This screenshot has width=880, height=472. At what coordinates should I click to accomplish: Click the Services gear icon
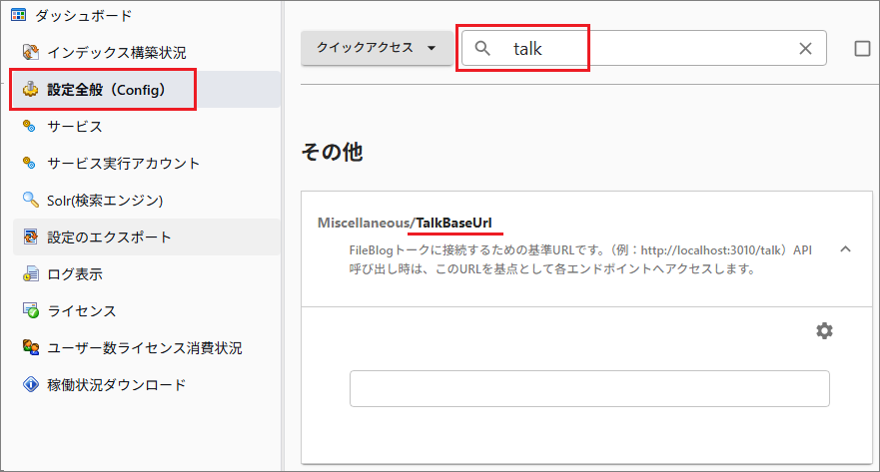click(30, 126)
